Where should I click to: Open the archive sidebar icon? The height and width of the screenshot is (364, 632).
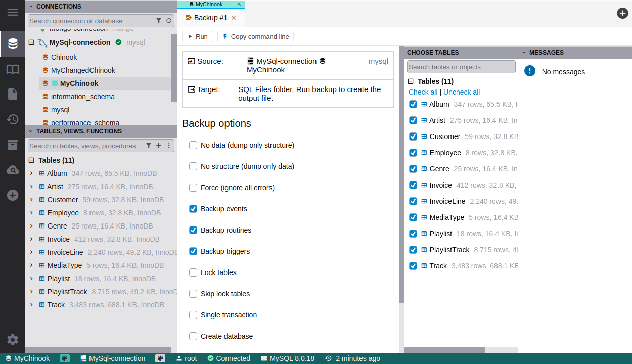click(13, 145)
